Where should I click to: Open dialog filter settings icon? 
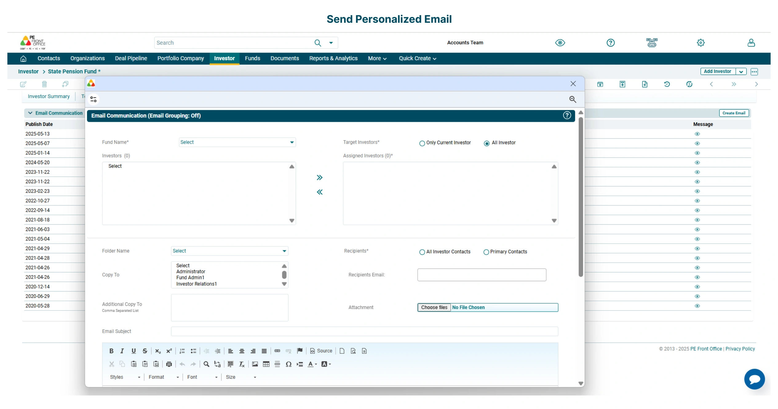click(x=93, y=99)
